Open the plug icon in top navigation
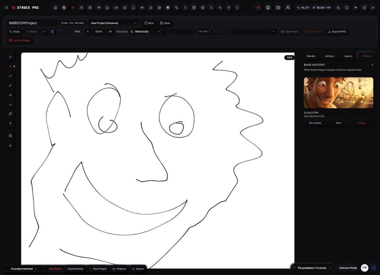This screenshot has width=380, height=275. [x=229, y=8]
